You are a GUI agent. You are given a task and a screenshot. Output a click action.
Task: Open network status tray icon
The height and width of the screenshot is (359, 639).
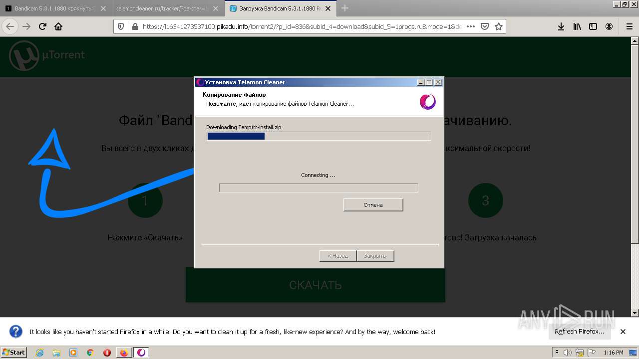(580, 353)
